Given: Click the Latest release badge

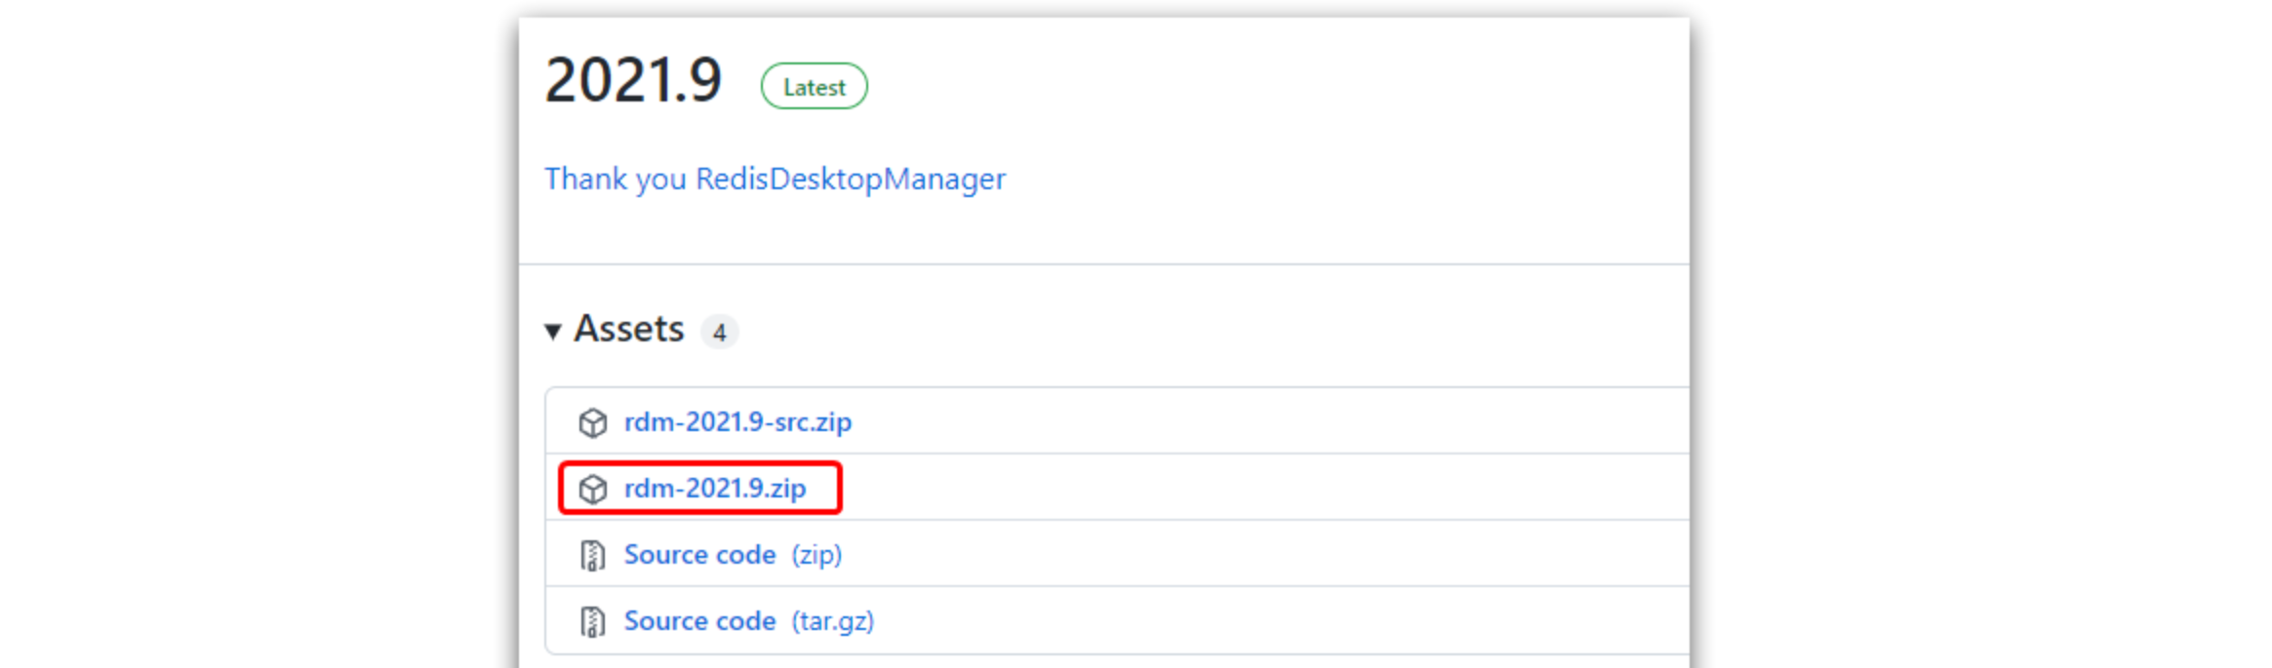Looking at the screenshot, I should [x=815, y=87].
